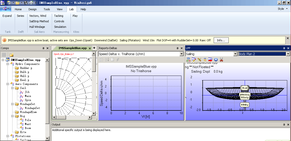Viewport: 291px width, 141px height.
Task: Select the Mast rig component
Action: 28,124
